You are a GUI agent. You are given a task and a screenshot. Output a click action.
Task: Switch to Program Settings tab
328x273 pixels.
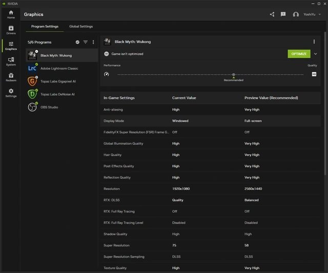[x=45, y=26]
